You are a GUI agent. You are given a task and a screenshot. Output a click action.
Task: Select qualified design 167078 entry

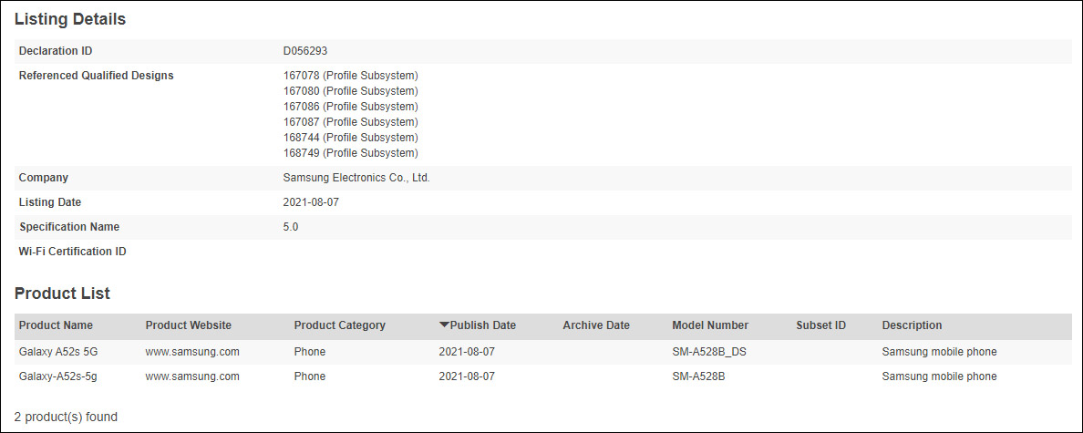click(350, 76)
